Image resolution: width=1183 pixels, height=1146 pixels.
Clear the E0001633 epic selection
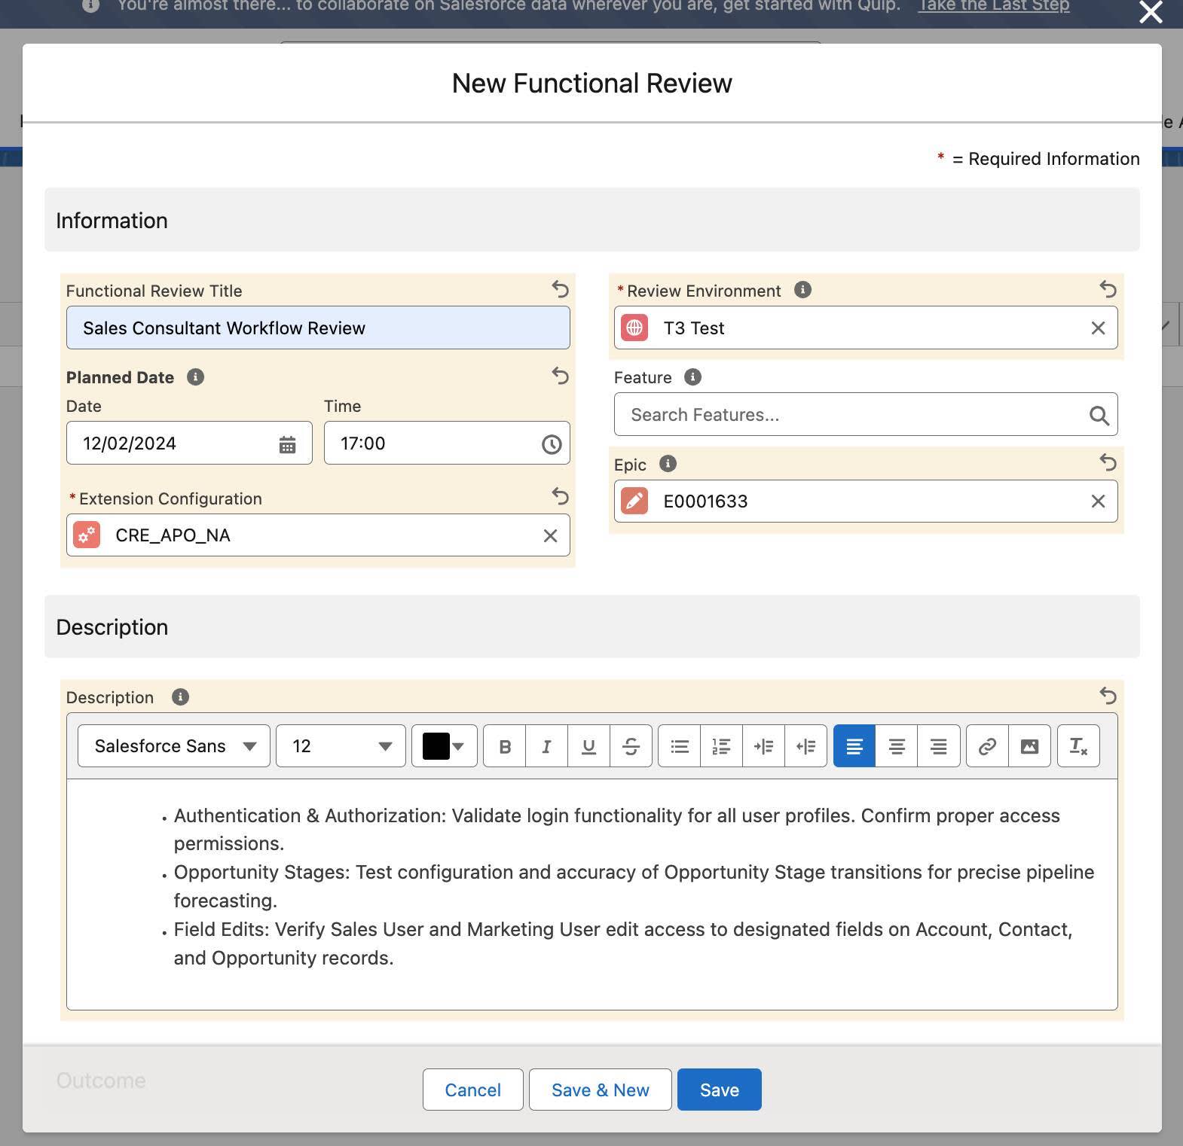[1098, 501]
